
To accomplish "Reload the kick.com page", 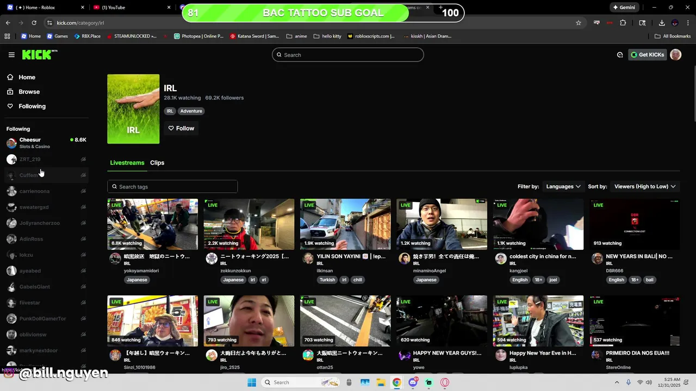I will [34, 23].
